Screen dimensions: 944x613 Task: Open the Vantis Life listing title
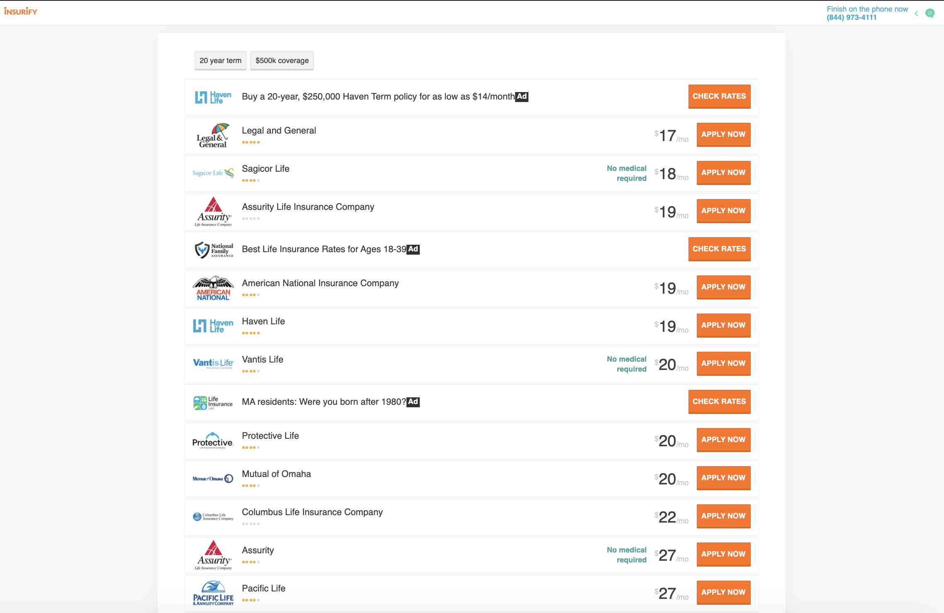point(263,360)
